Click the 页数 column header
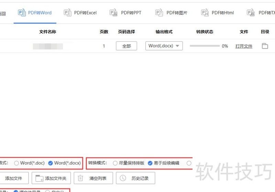 [104, 32]
